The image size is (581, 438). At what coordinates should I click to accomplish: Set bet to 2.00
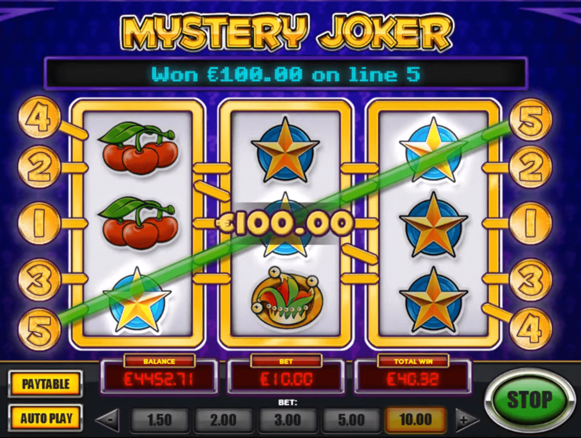pyautogui.click(x=224, y=420)
